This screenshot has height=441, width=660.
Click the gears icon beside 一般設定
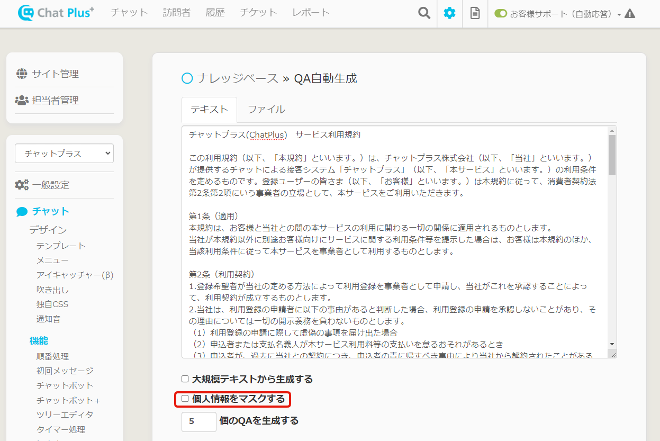click(x=22, y=185)
